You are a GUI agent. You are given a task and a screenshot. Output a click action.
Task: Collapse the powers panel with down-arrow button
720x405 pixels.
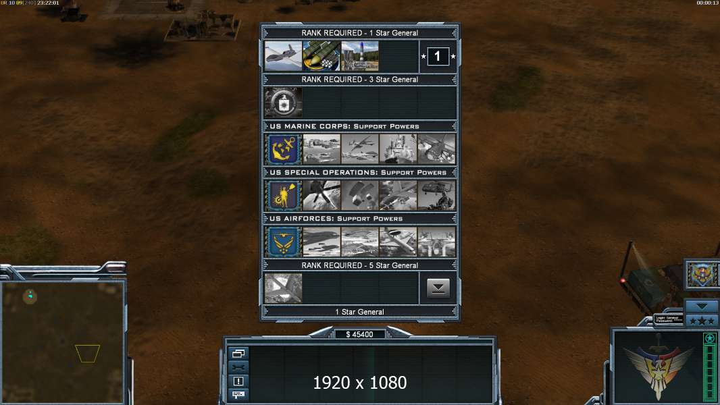438,288
